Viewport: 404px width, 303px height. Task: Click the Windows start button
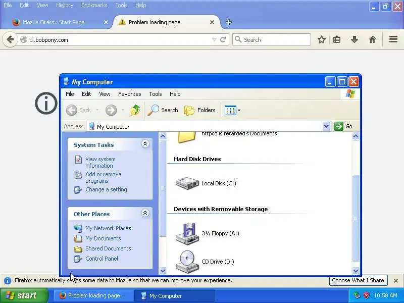click(x=24, y=295)
